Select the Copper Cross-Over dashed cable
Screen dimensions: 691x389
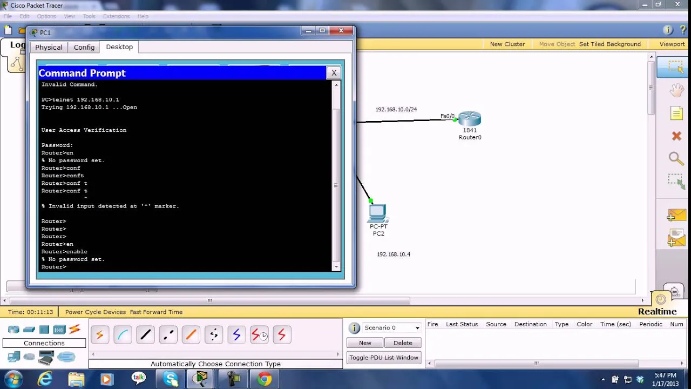point(168,335)
